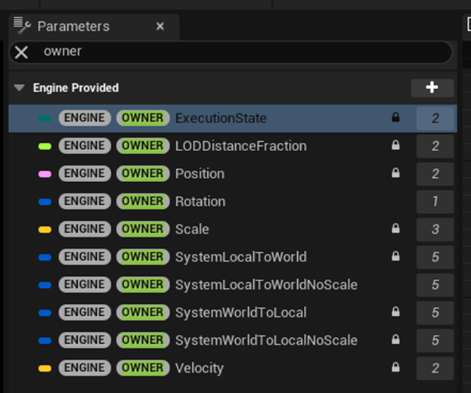
Task: Click the search field containing owner
Action: [231, 52]
